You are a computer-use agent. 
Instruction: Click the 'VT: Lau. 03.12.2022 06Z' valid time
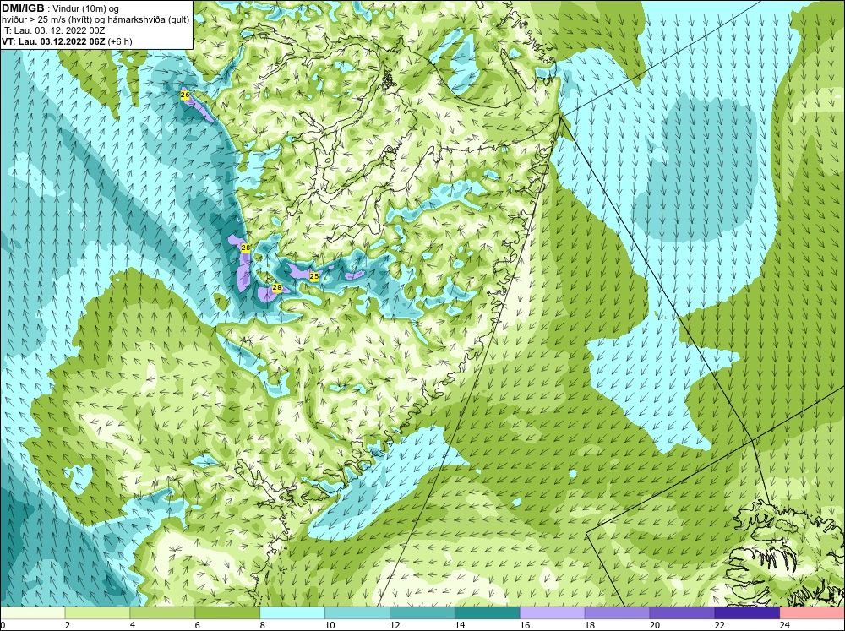tap(53, 41)
